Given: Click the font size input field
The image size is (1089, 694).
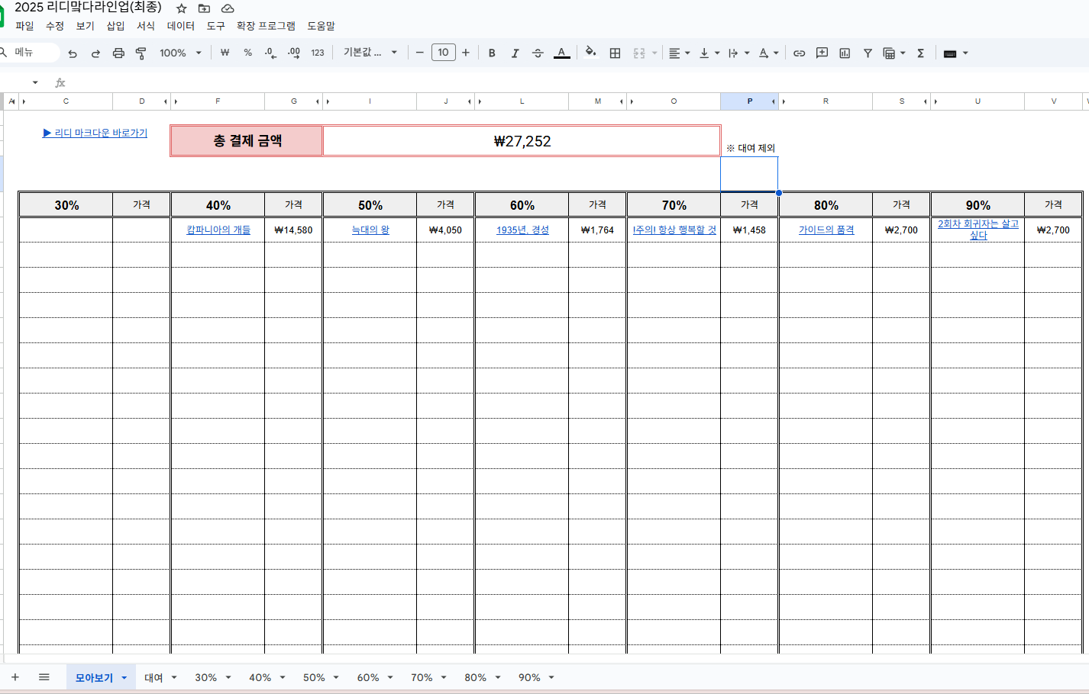Looking at the screenshot, I should pos(443,53).
